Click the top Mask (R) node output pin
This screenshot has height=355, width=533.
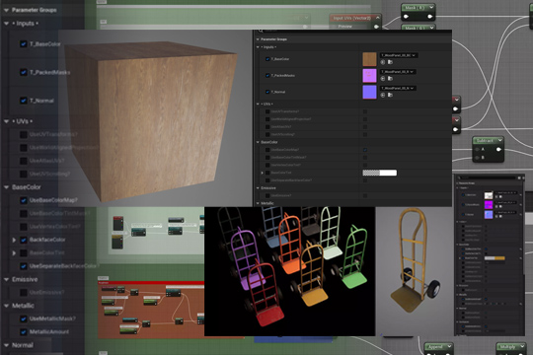430,16
